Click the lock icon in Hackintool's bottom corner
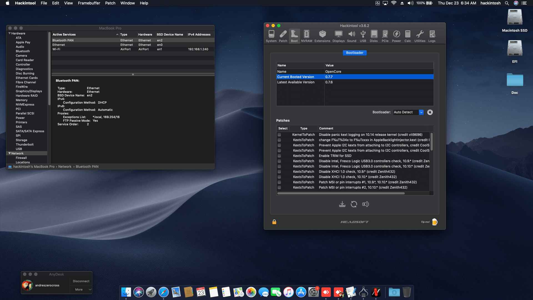Screen dimensions: 533x300 point(274,222)
